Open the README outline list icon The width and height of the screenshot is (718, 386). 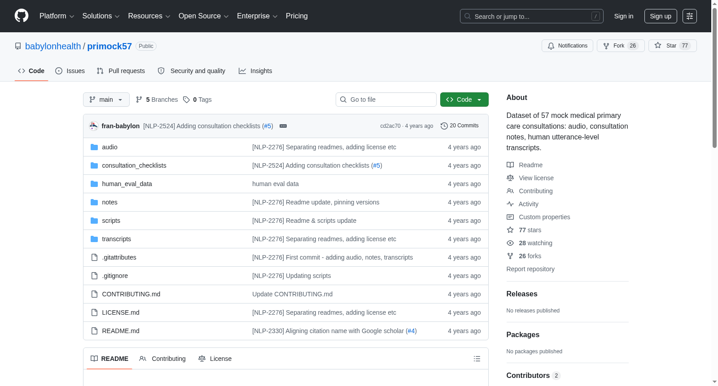point(477,359)
